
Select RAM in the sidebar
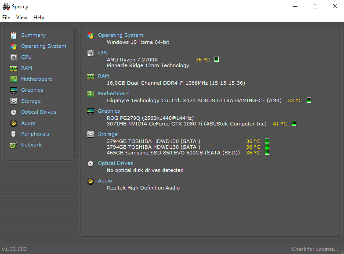26,68
